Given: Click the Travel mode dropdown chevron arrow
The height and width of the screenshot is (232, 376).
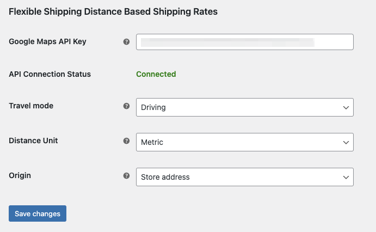Looking at the screenshot, I should tap(346, 108).
